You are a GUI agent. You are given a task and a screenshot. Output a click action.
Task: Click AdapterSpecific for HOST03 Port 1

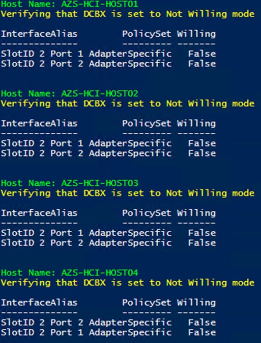coord(130,233)
